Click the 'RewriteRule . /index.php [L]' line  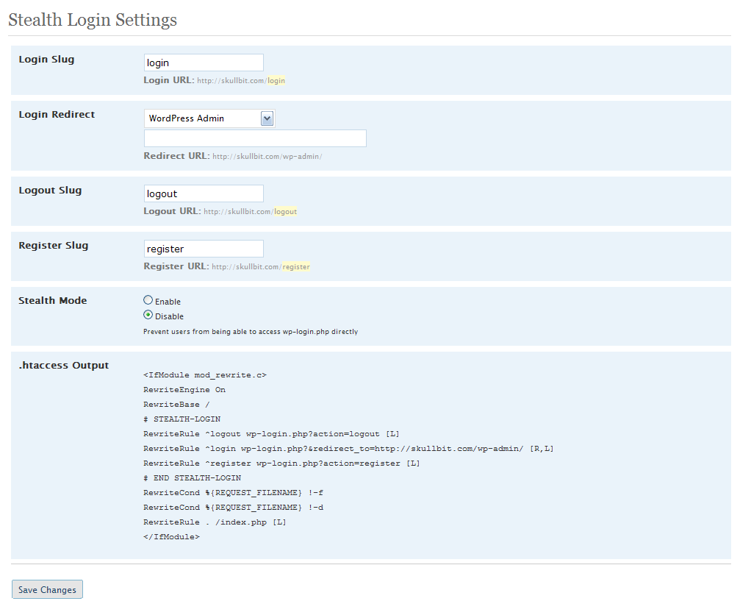tap(215, 522)
